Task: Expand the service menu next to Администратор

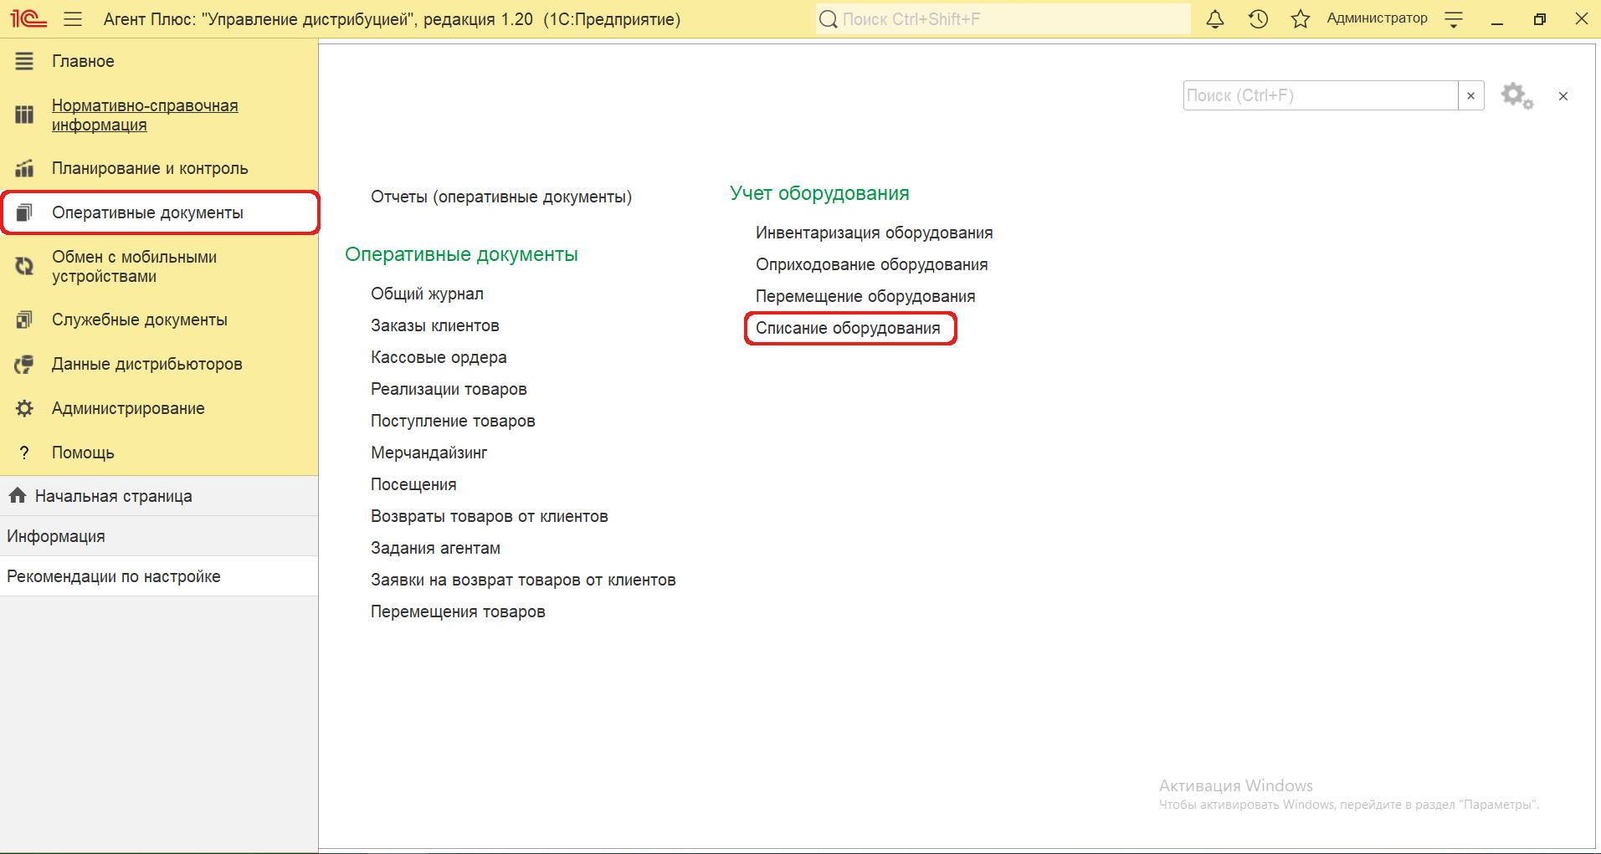Action: tap(1454, 19)
